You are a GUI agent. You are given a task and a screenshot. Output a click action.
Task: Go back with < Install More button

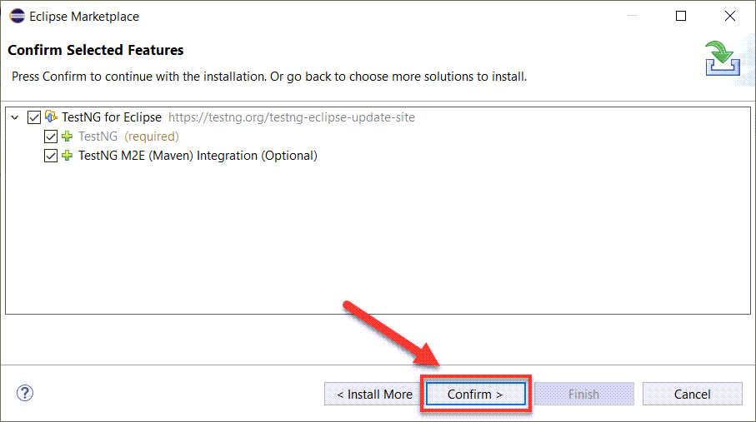(374, 394)
